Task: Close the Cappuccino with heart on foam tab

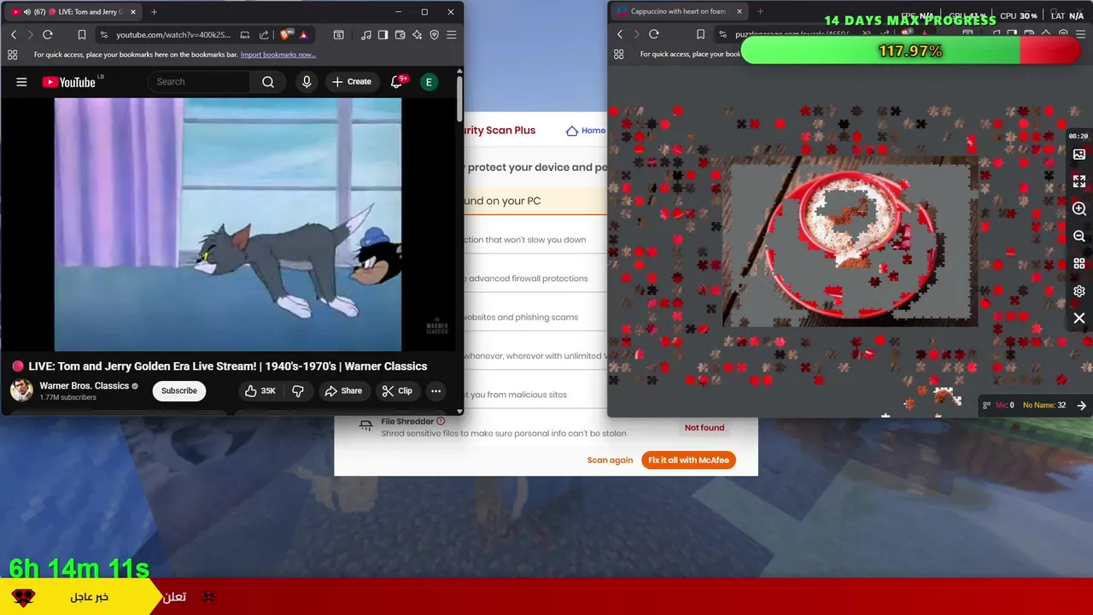Action: pyautogui.click(x=739, y=12)
